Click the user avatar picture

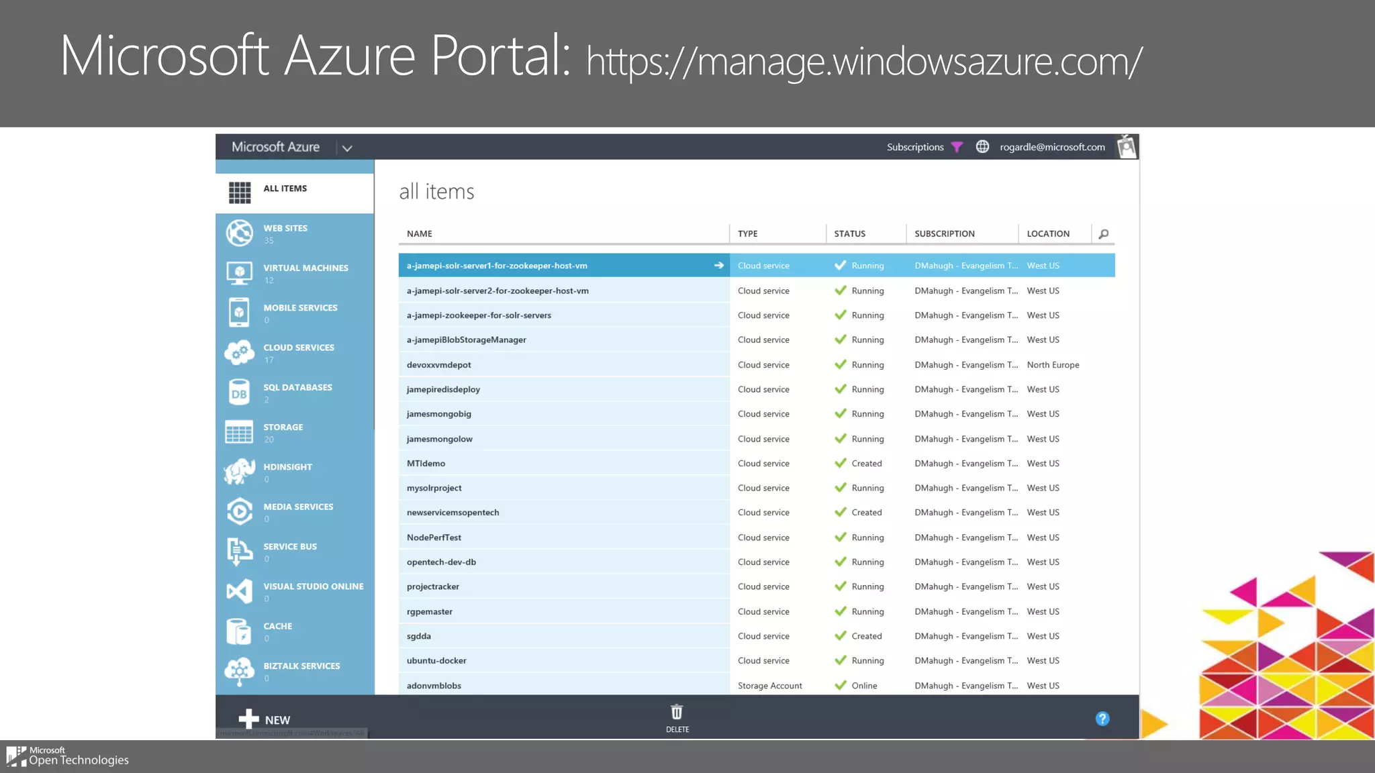1127,146
